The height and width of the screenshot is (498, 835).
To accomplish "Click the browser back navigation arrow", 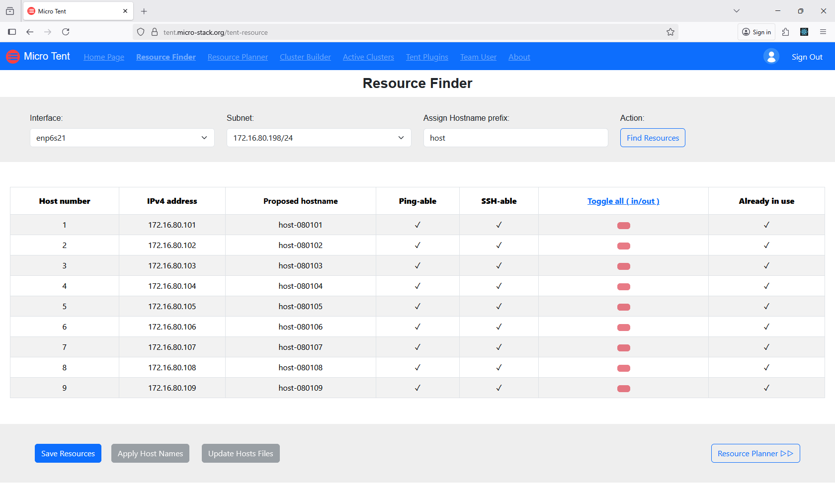I will [x=30, y=31].
